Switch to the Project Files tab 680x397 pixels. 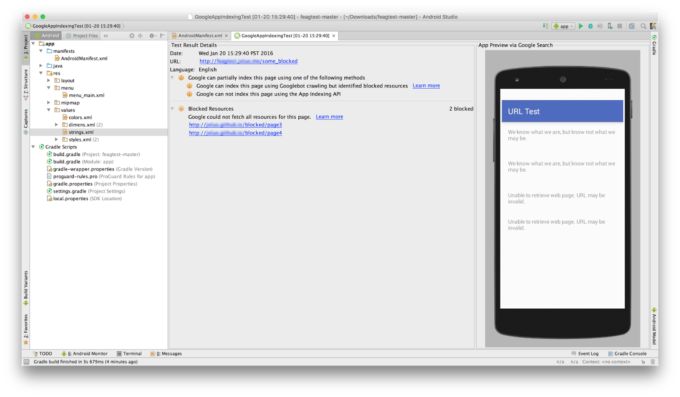click(x=82, y=36)
